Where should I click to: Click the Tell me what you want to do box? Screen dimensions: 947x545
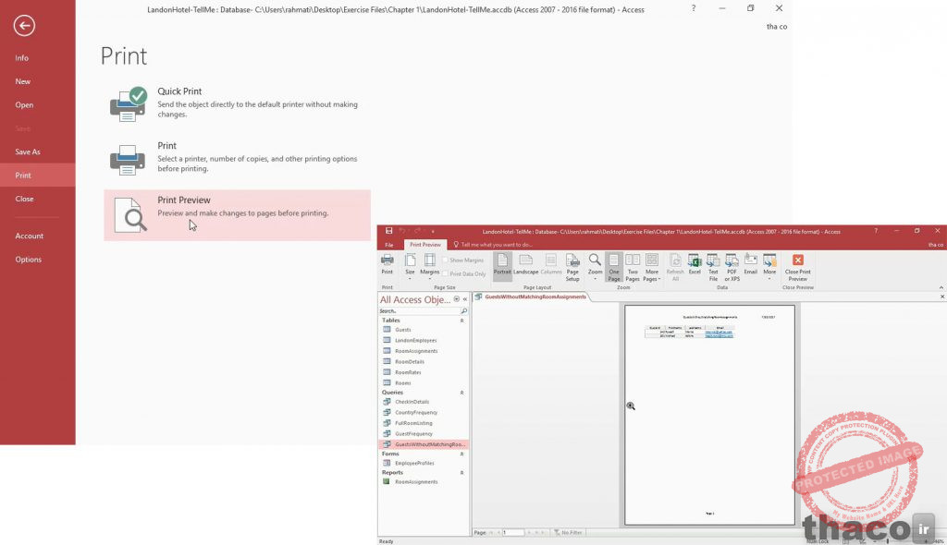497,245
